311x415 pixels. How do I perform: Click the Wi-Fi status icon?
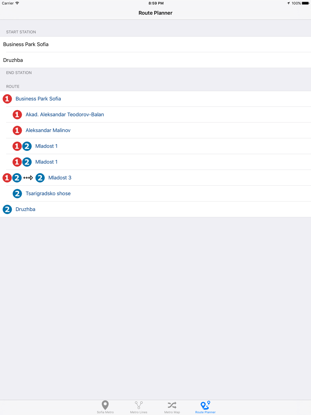[17, 3]
